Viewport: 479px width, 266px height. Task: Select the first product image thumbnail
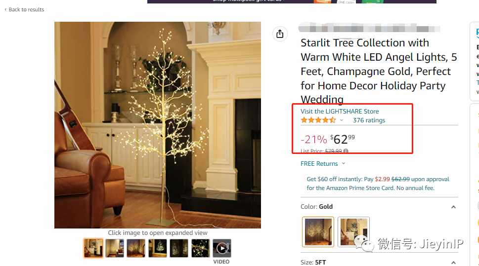click(93, 248)
